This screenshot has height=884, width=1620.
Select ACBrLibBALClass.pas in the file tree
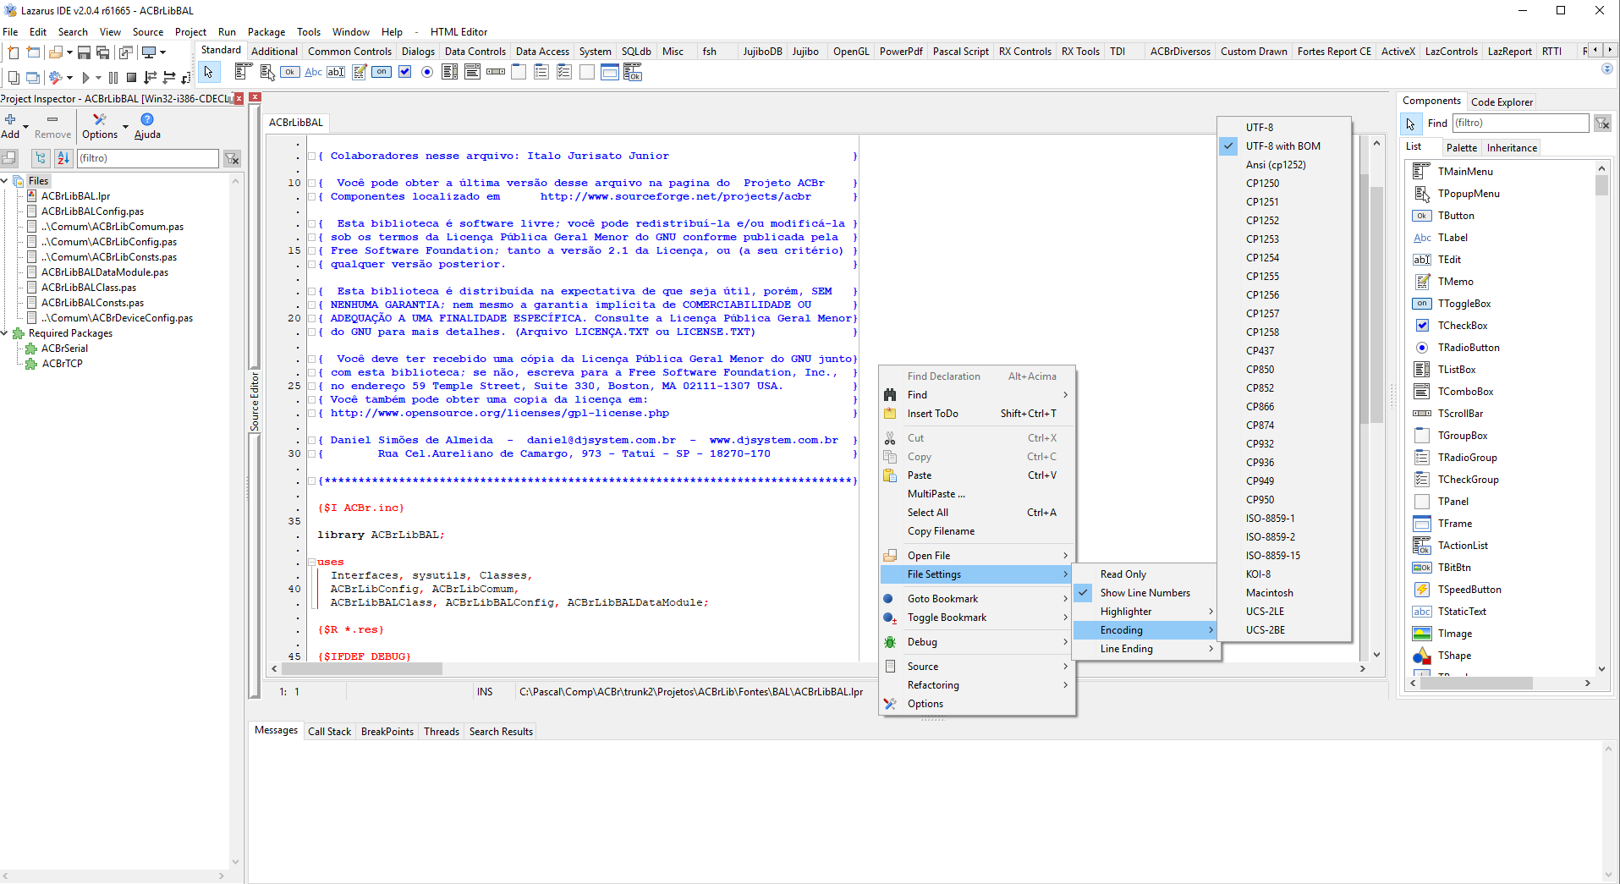pyautogui.click(x=89, y=288)
